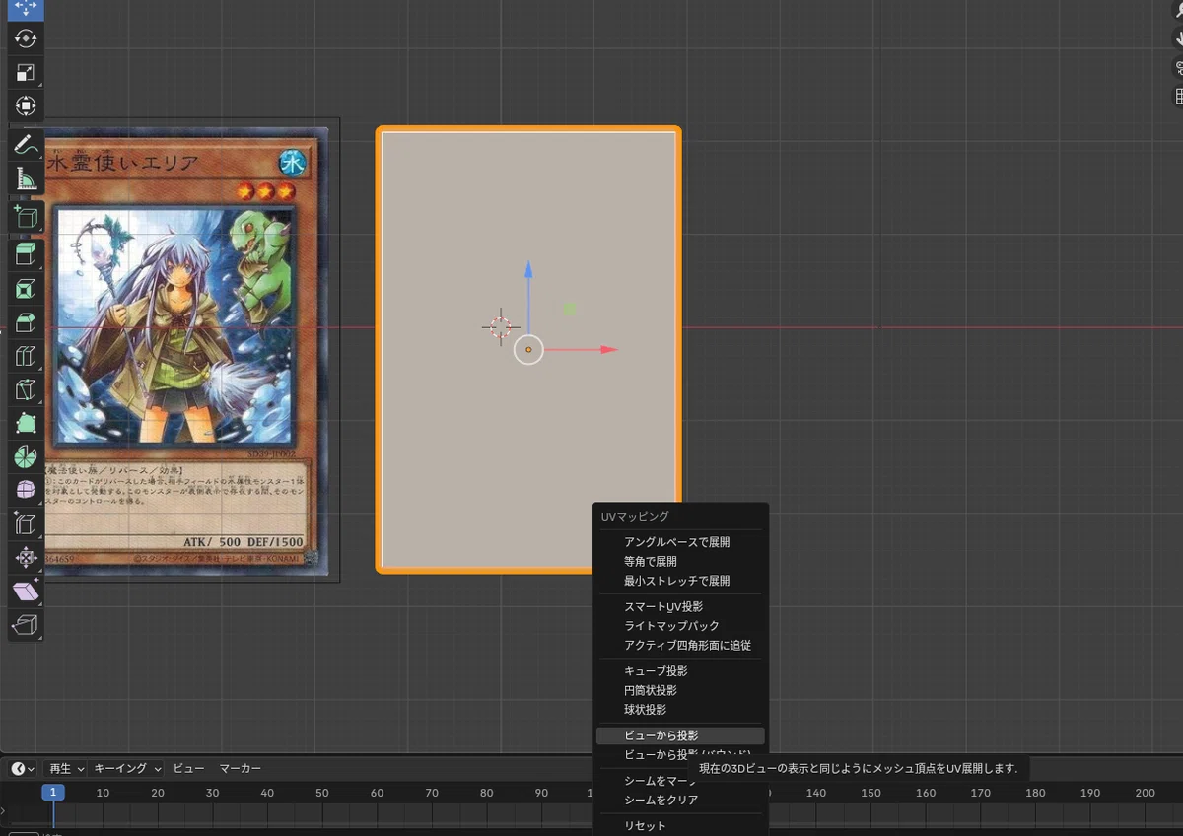Open the 再生 playback dropdown

pos(66,768)
